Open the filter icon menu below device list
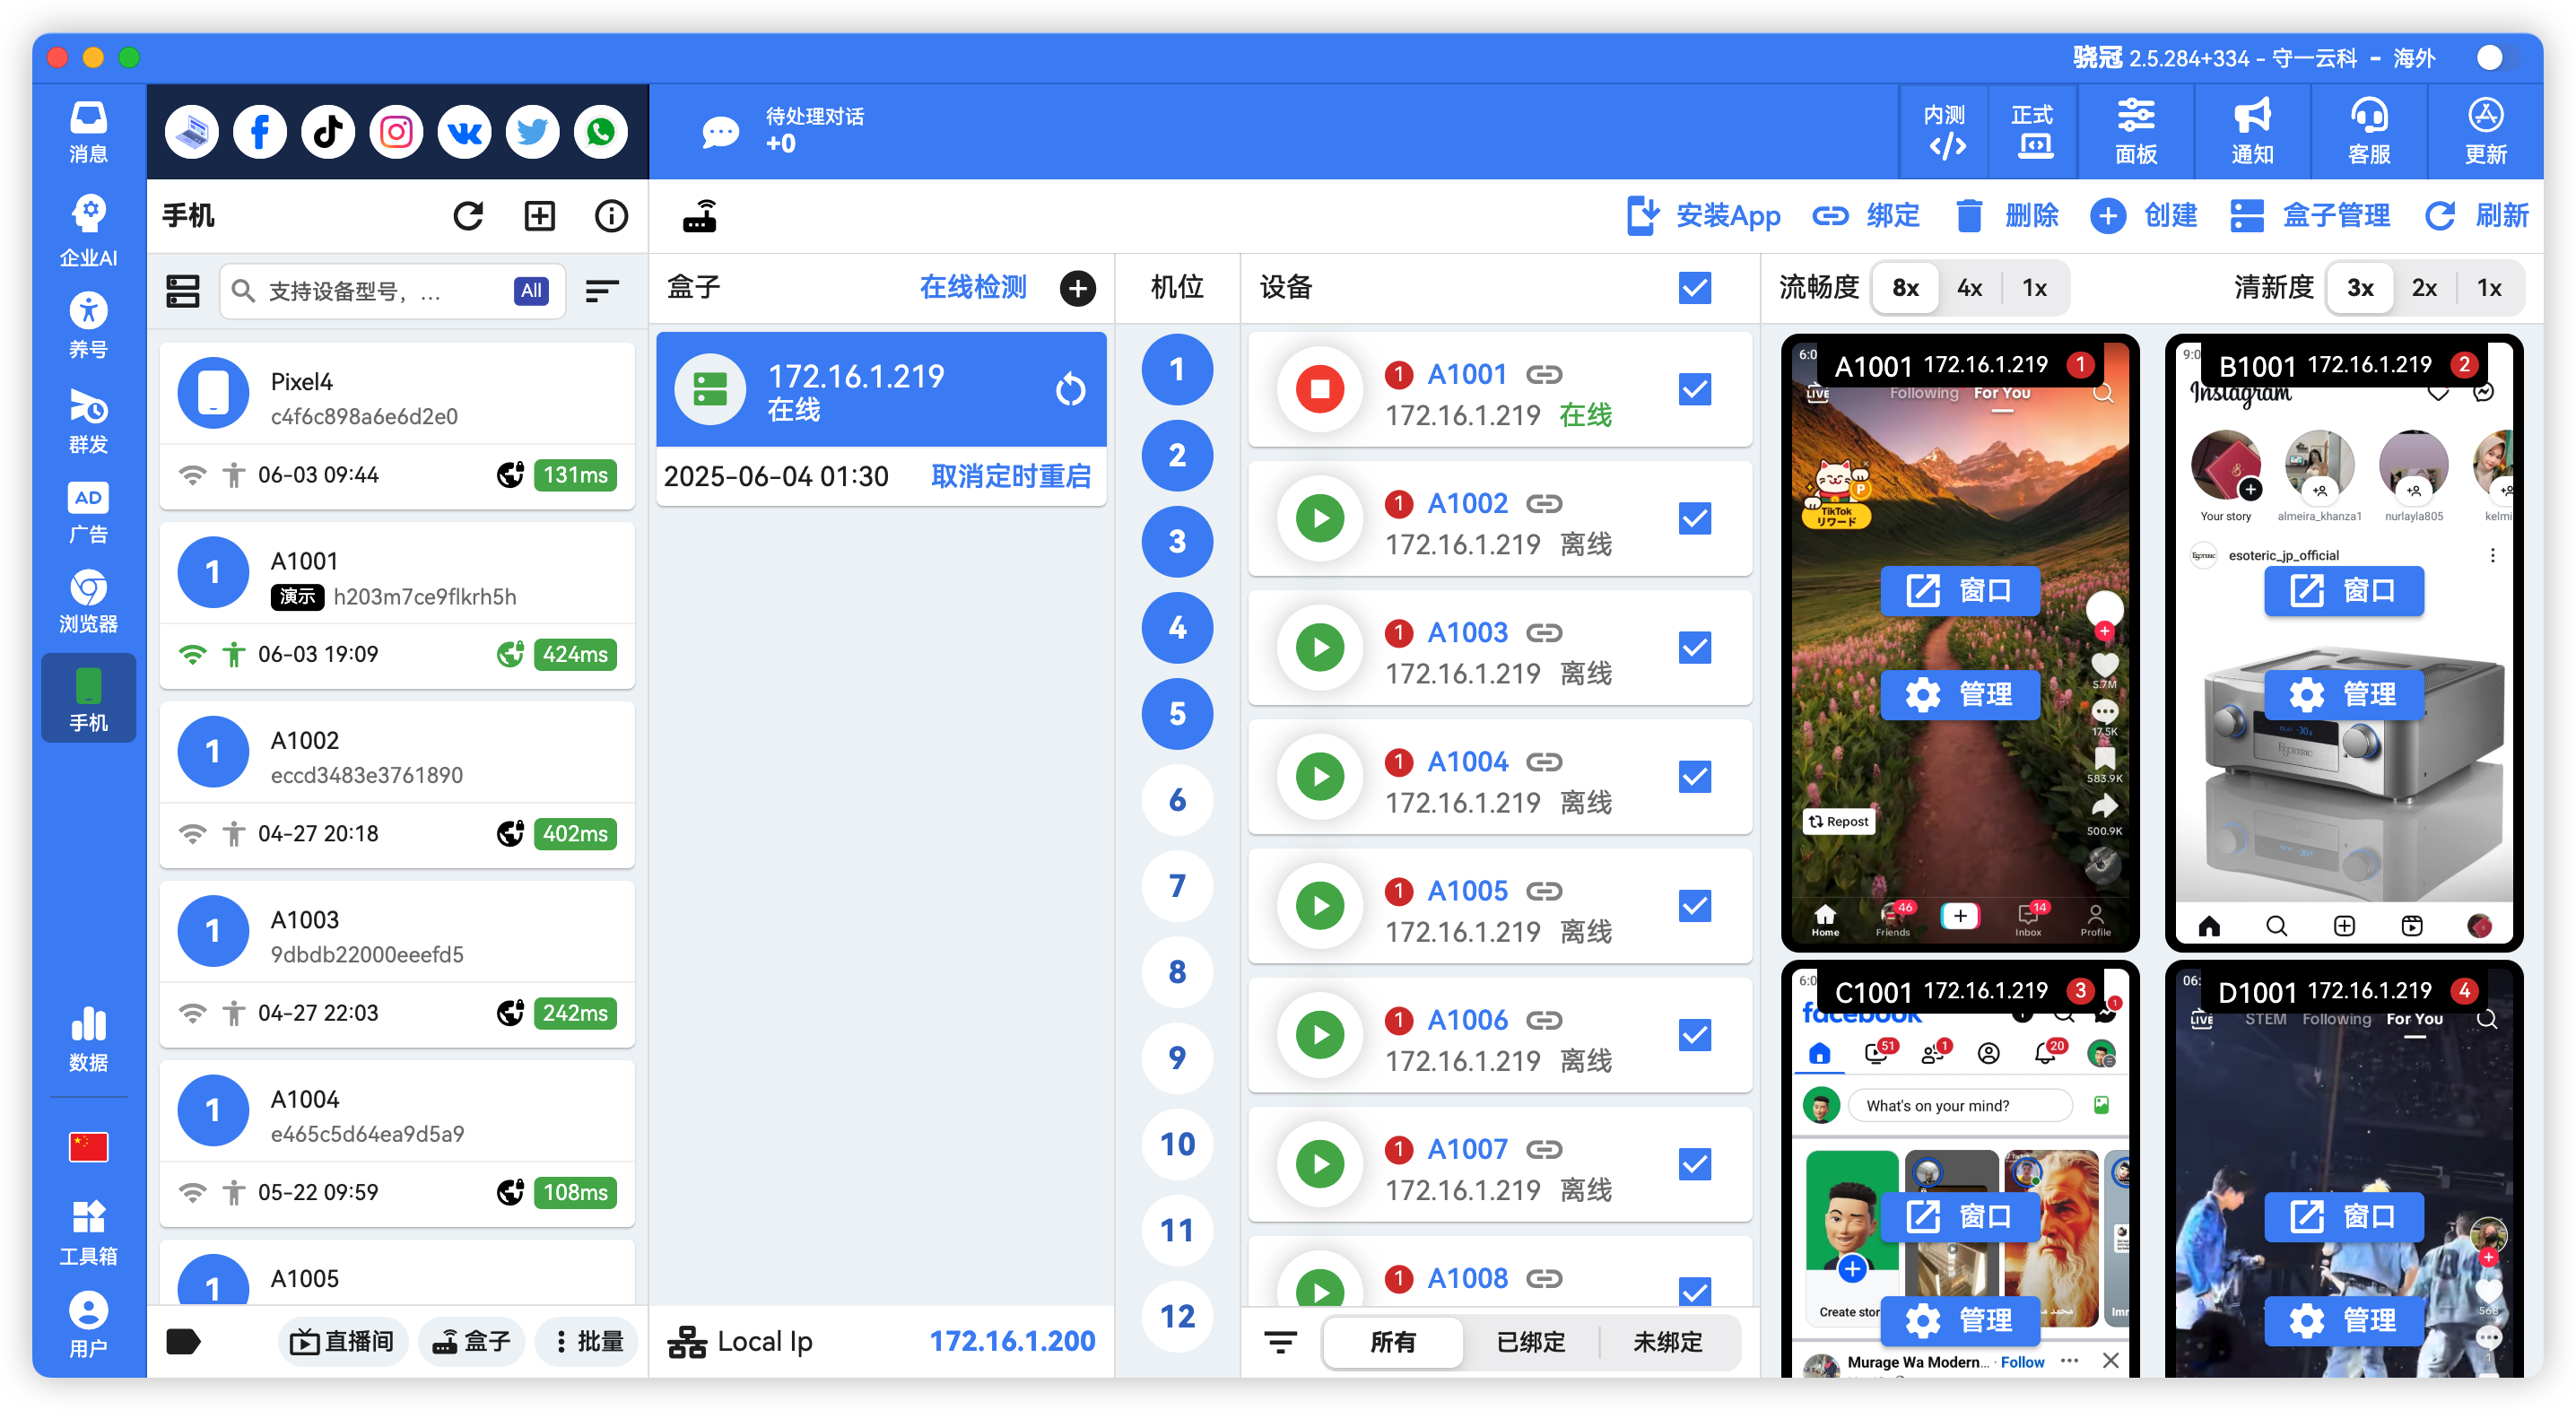 tap(1281, 1341)
